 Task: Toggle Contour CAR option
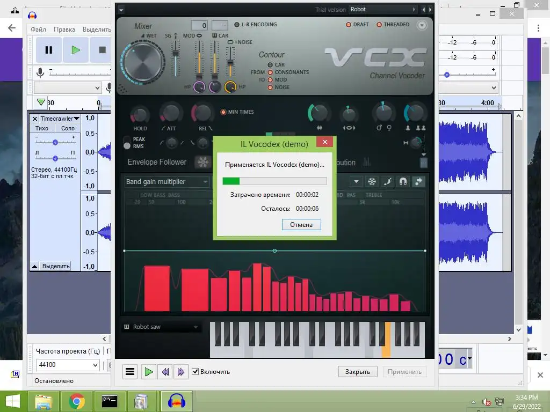pyautogui.click(x=276, y=65)
